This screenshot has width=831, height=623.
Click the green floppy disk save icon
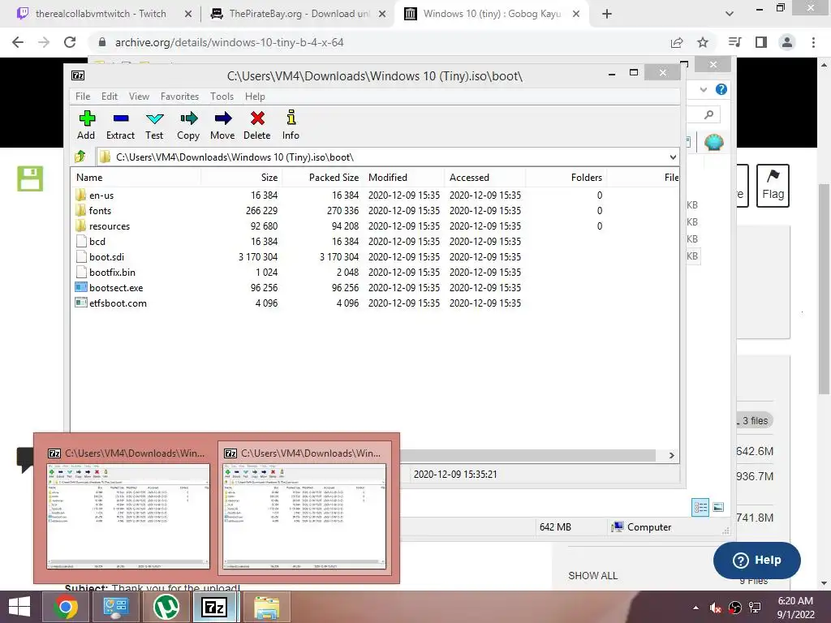click(x=30, y=178)
